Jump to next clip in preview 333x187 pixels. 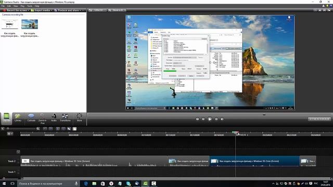point(222,119)
